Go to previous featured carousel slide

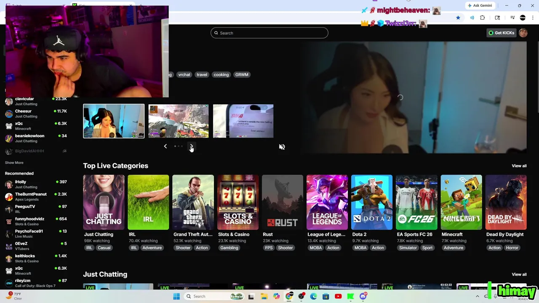pos(165,146)
